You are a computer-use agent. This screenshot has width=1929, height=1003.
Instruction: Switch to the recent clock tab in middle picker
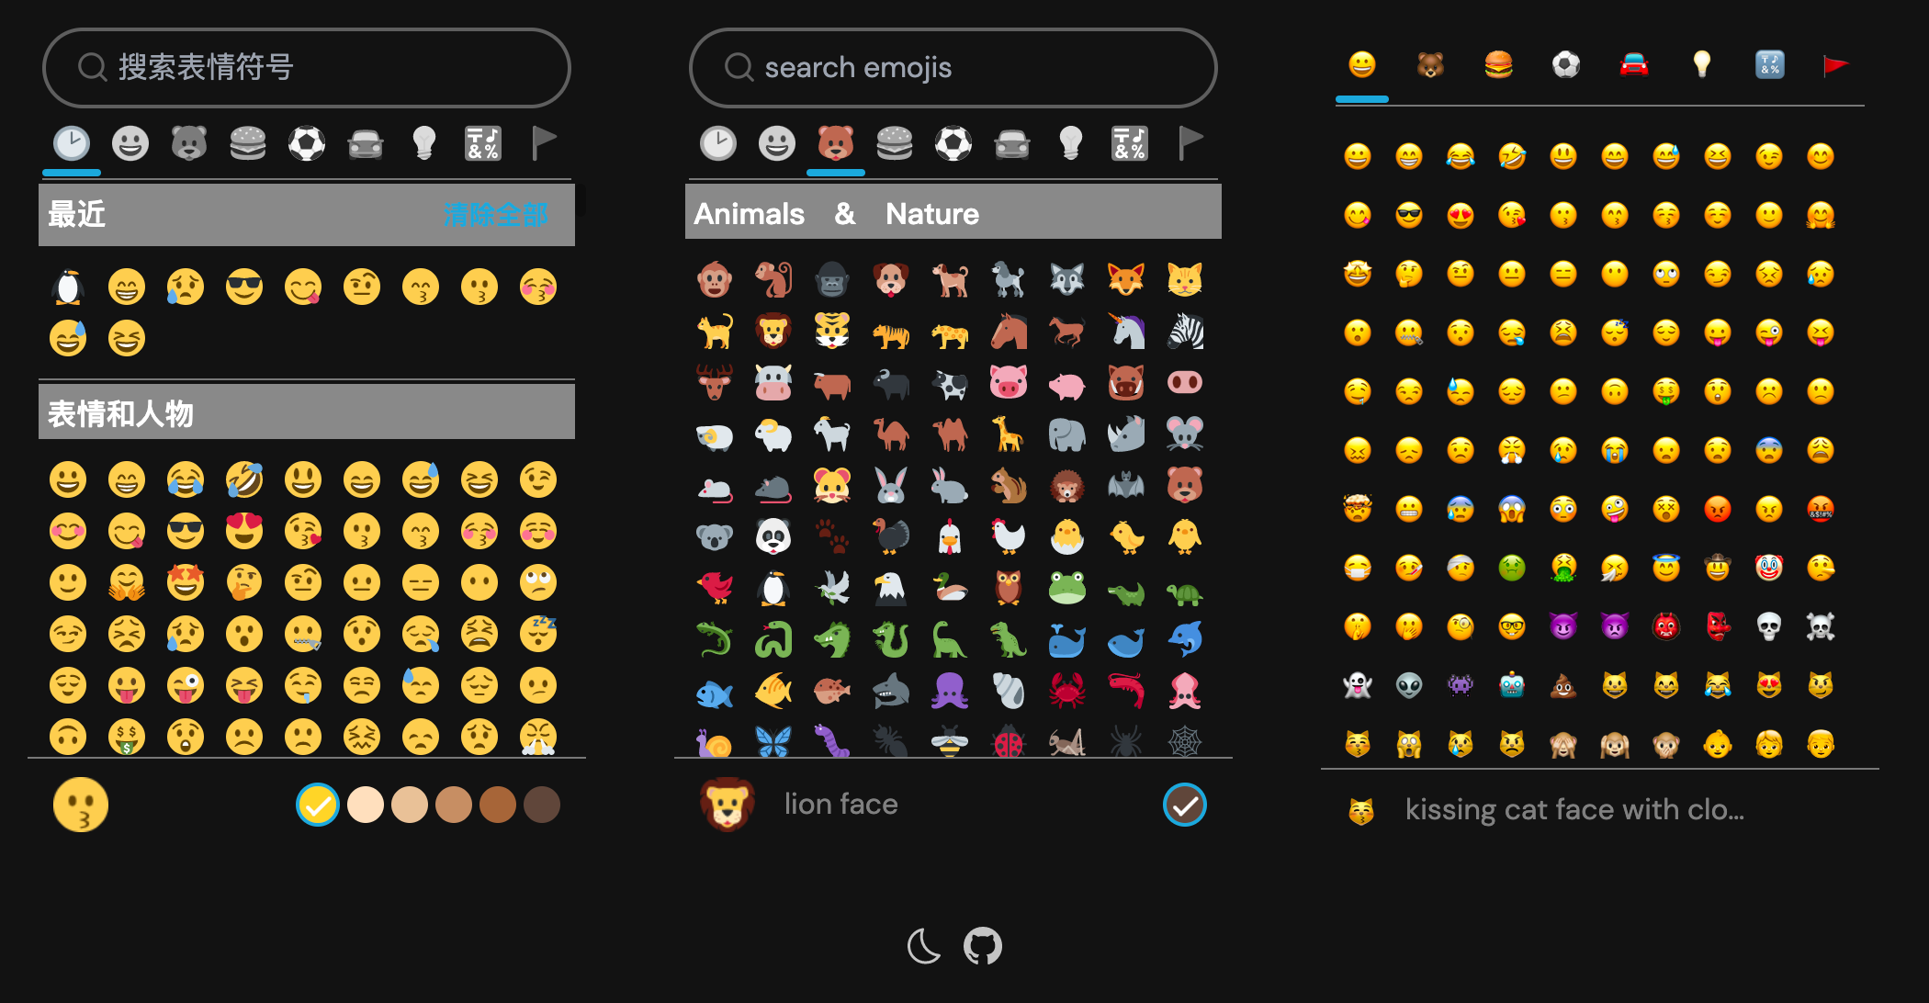click(718, 143)
